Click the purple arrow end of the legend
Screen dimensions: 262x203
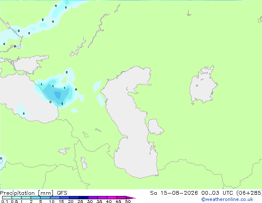(x=131, y=198)
